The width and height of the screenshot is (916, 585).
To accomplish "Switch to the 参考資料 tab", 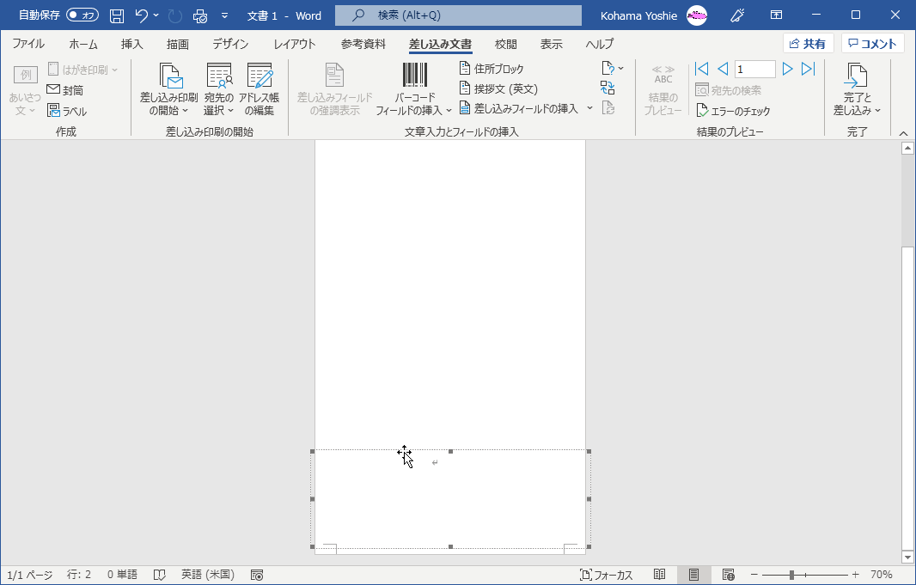I will pyautogui.click(x=363, y=44).
